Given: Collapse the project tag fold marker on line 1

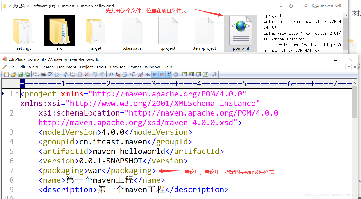Looking at the screenshot, I should point(17,94).
